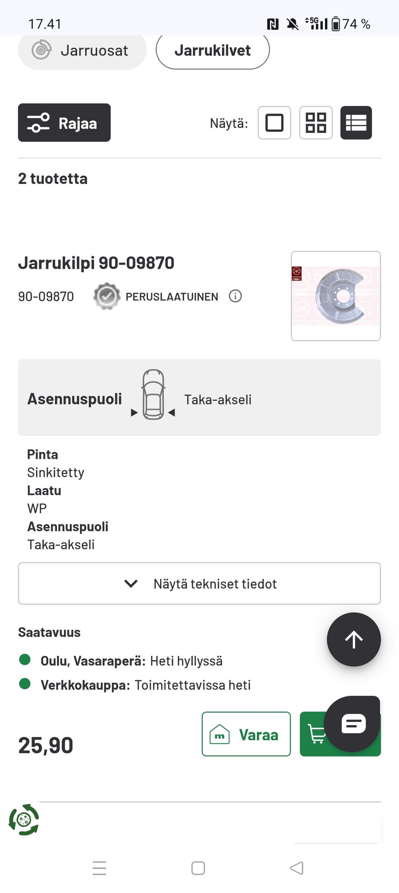Open Android recent apps menu button

[x=99, y=868]
